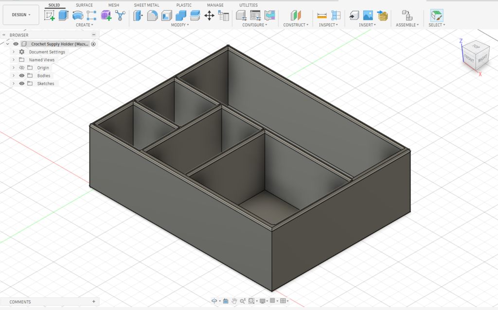Expand the Origin node

pyautogui.click(x=14, y=68)
